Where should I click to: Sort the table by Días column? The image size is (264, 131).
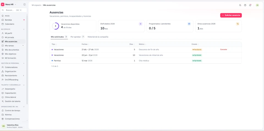132,44
